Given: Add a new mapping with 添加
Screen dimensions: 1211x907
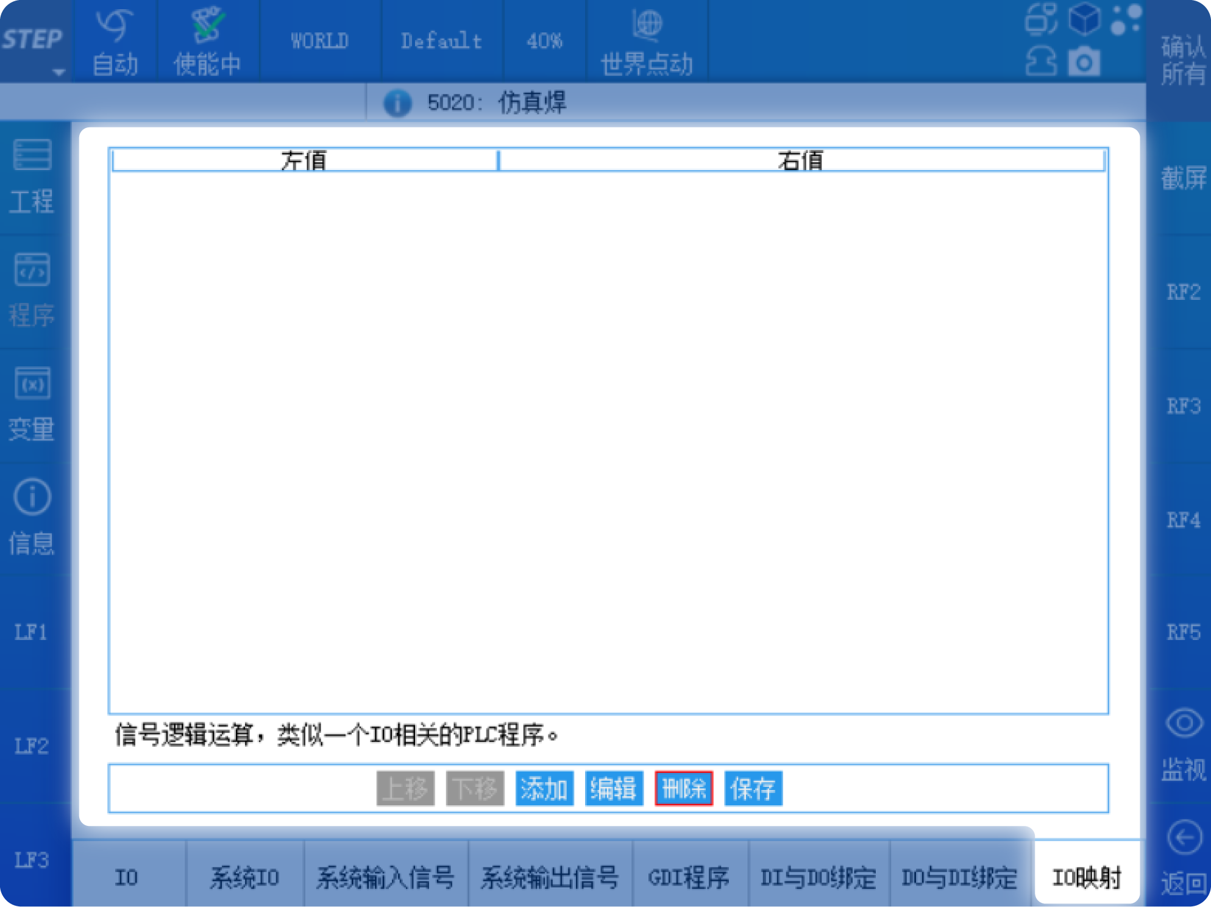Looking at the screenshot, I should pyautogui.click(x=544, y=789).
